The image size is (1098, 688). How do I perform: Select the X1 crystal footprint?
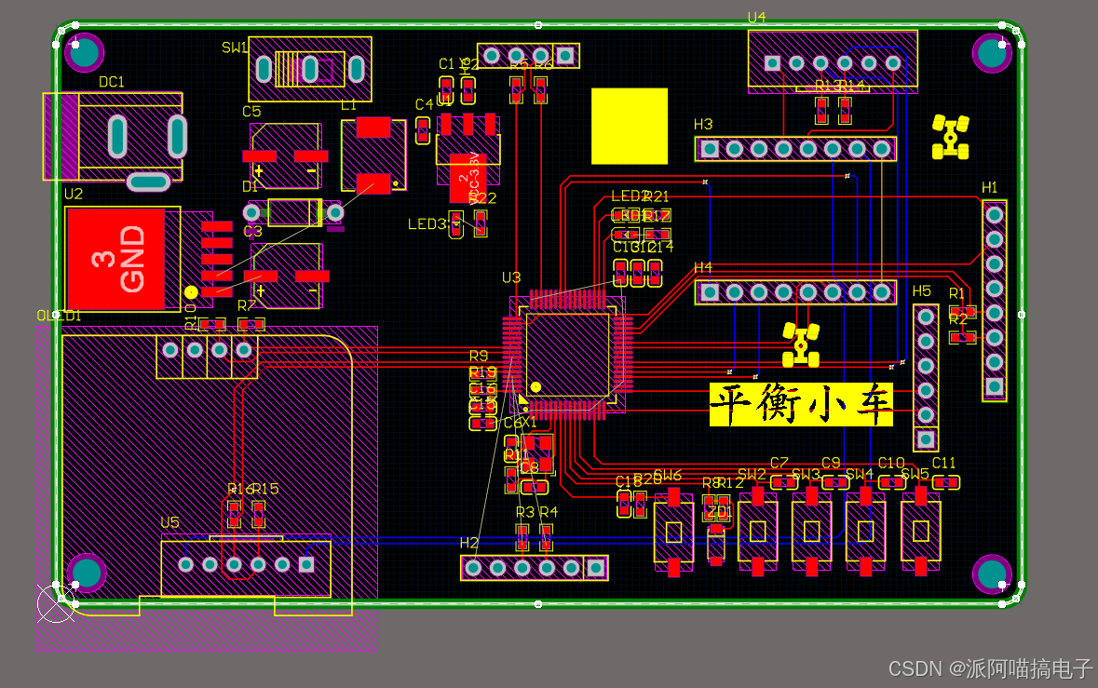(537, 452)
